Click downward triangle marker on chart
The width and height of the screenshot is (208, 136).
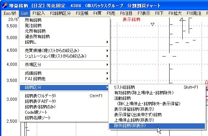pos(152,24)
